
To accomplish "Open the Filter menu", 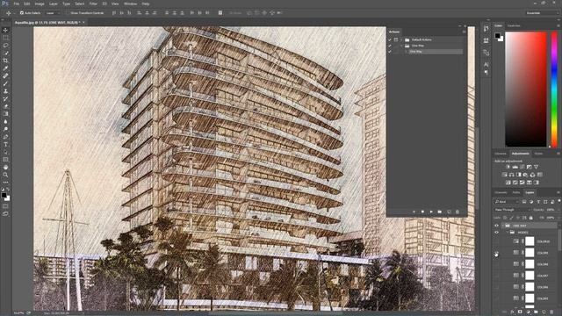I will pyautogui.click(x=93, y=4).
